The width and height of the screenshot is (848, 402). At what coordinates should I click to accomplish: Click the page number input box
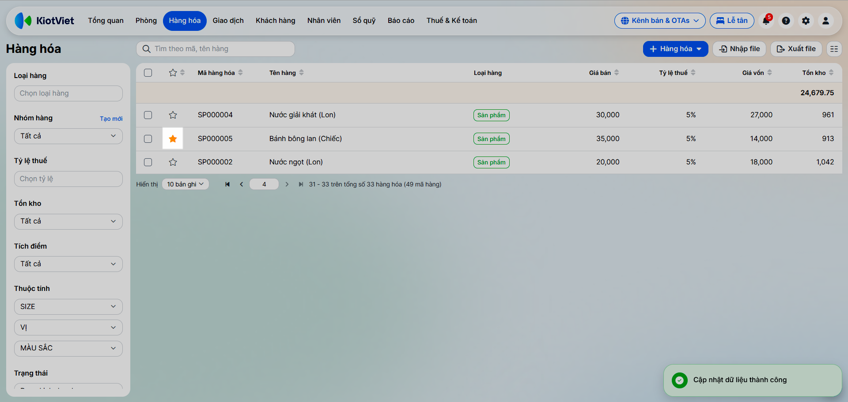(x=264, y=184)
